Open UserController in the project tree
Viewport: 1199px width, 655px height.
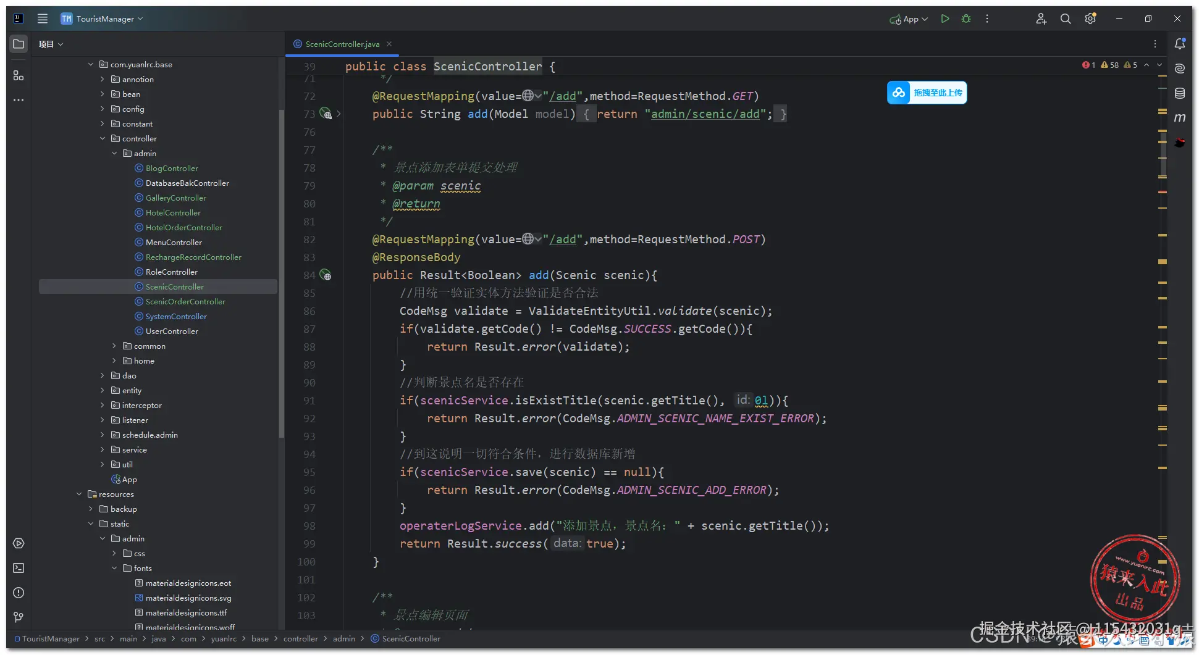[172, 331]
